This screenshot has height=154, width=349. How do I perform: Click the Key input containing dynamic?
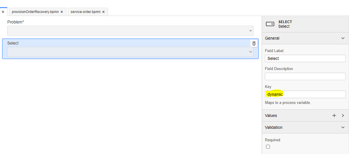tap(305, 94)
